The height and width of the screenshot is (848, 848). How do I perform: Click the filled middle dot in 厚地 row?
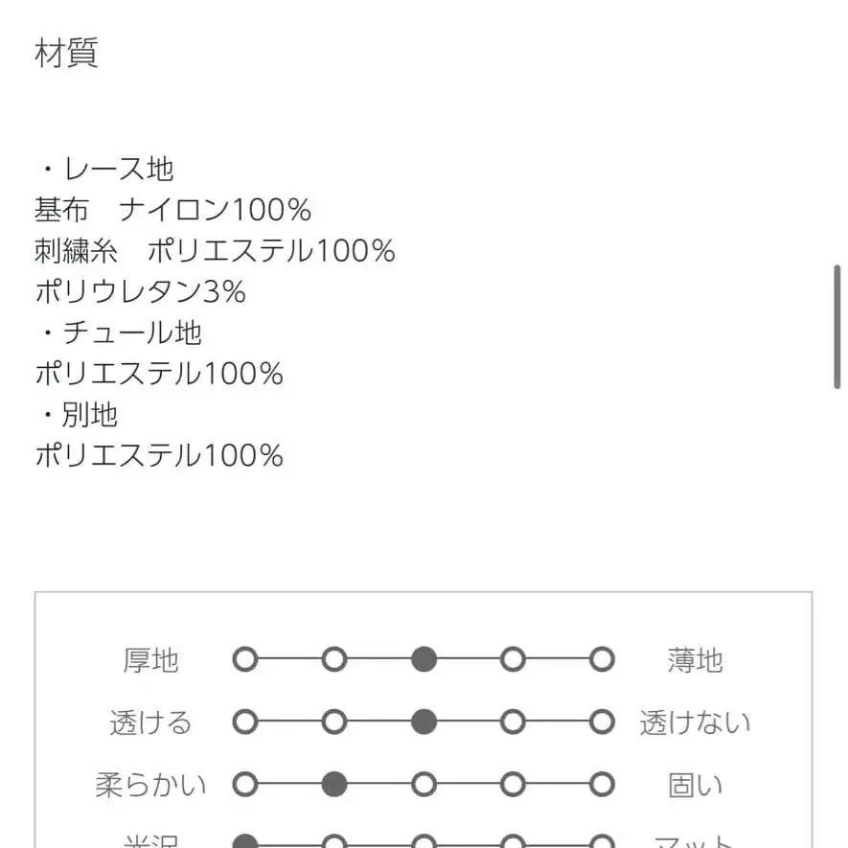(x=424, y=659)
